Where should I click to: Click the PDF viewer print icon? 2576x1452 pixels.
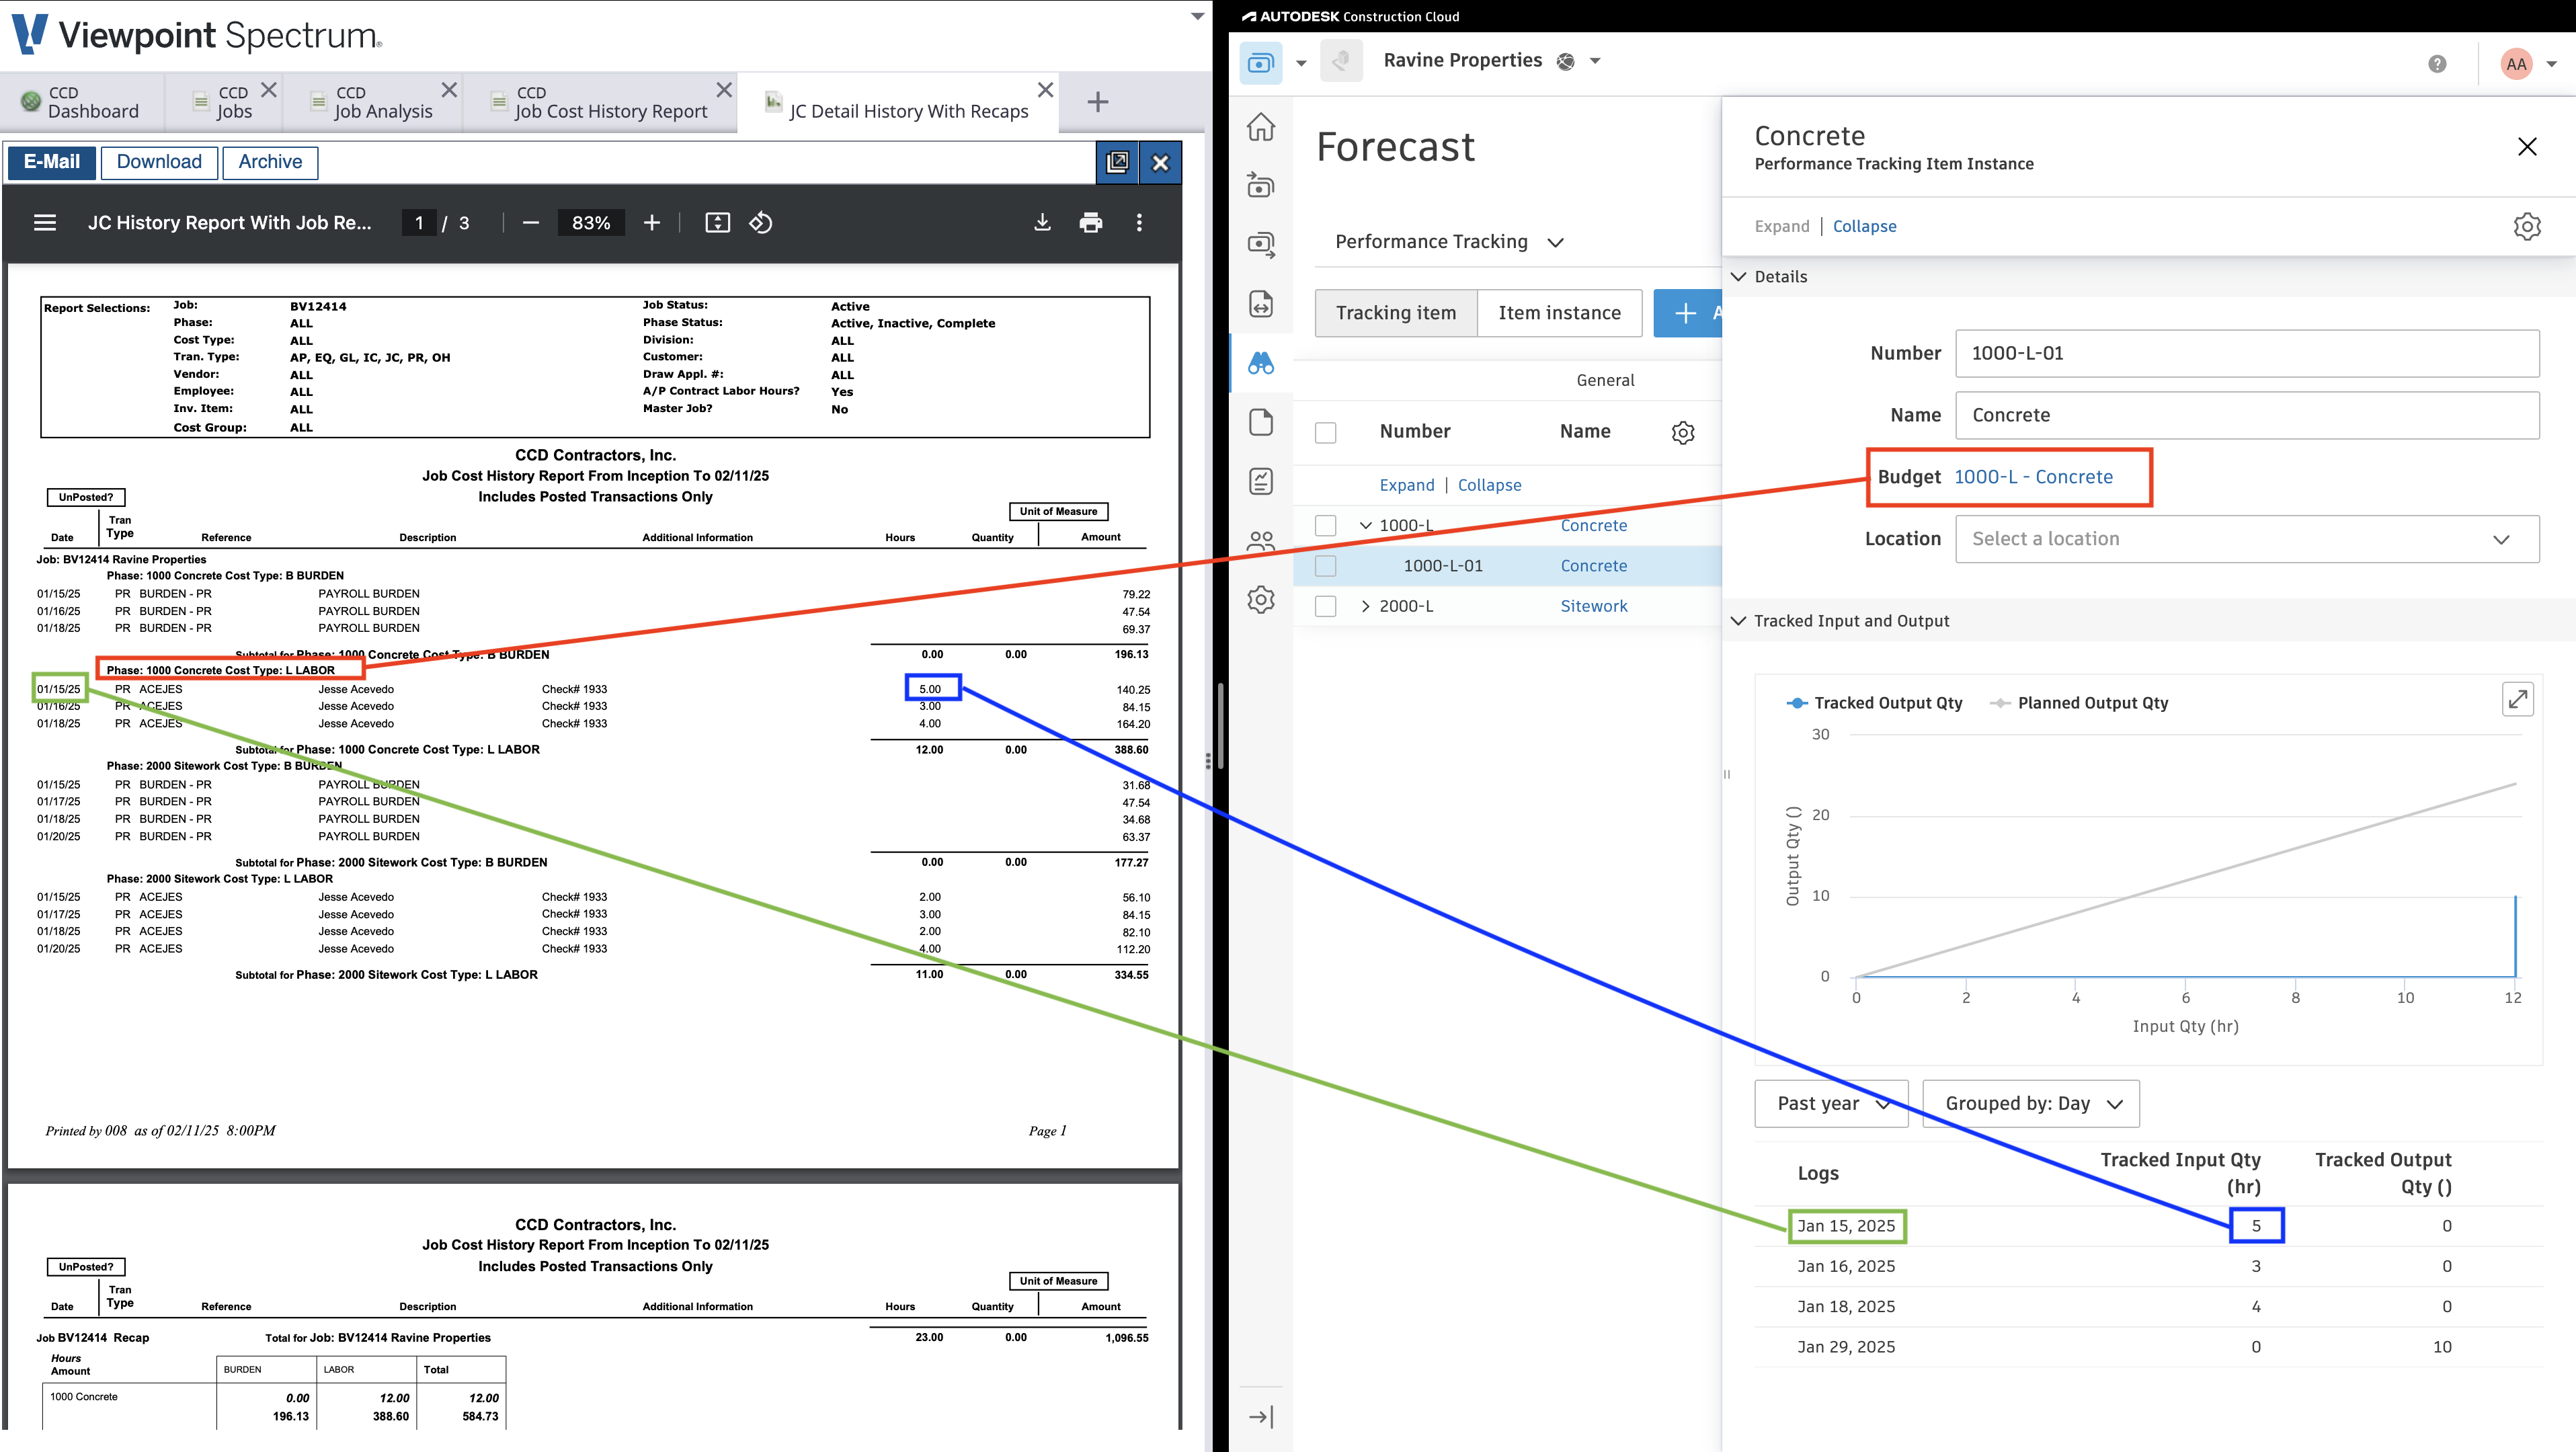(1090, 223)
